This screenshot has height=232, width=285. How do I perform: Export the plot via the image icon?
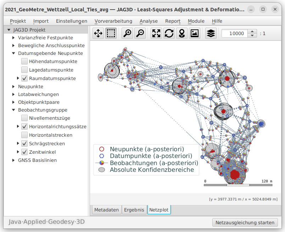click(195, 33)
